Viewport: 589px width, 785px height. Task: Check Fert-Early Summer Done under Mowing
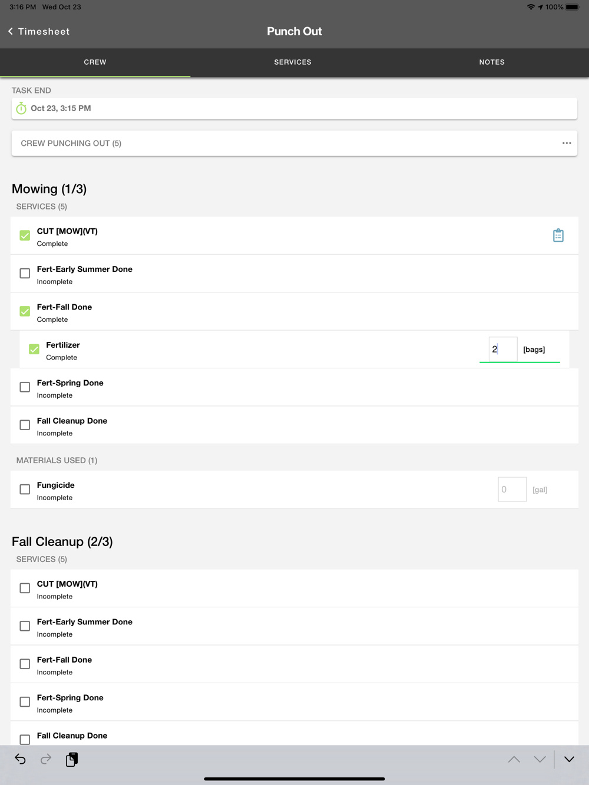click(x=25, y=274)
